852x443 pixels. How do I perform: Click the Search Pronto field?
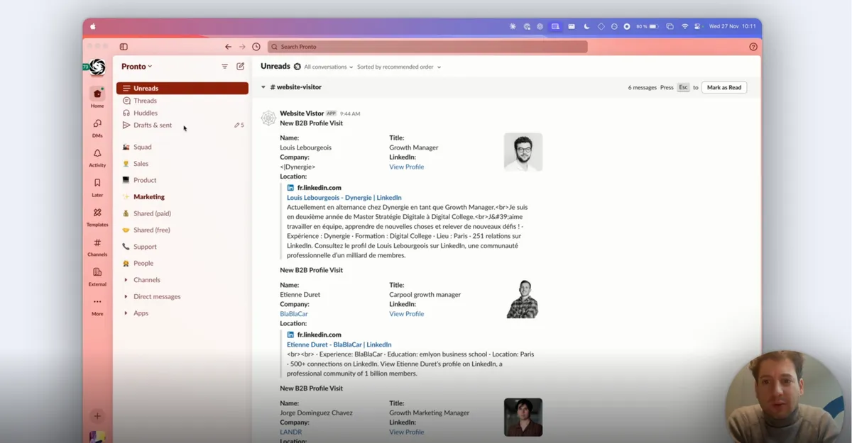pyautogui.click(x=427, y=47)
